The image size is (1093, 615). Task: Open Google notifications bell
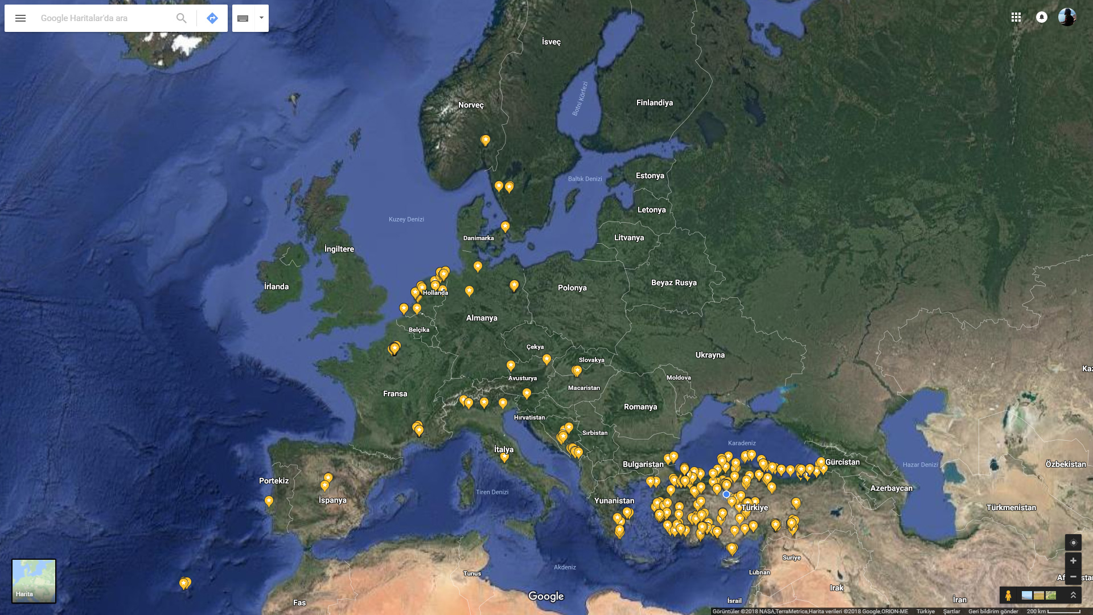(1041, 17)
